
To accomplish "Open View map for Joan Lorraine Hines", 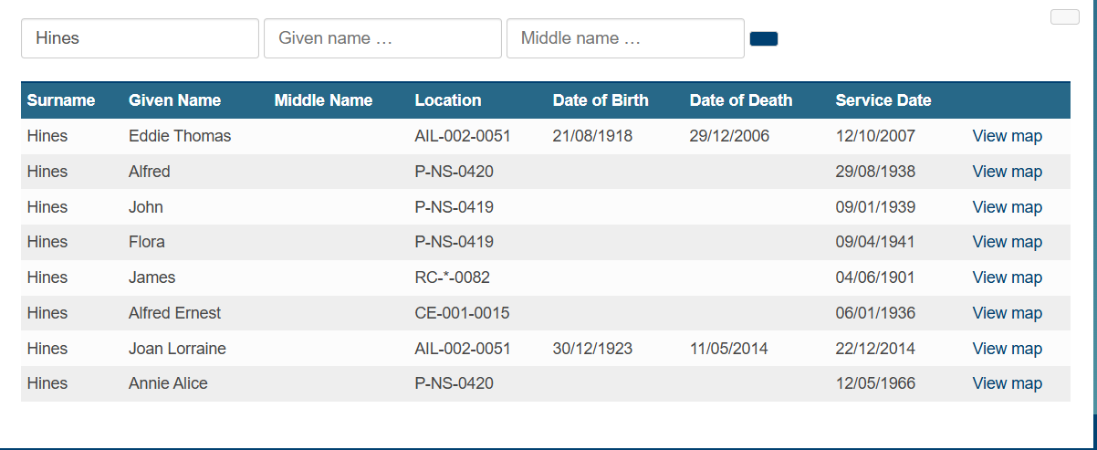I will (1007, 349).
